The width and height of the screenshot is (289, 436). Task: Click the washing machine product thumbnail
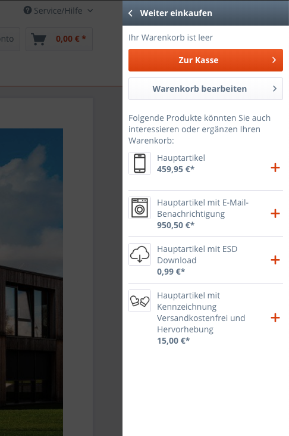[x=140, y=208]
